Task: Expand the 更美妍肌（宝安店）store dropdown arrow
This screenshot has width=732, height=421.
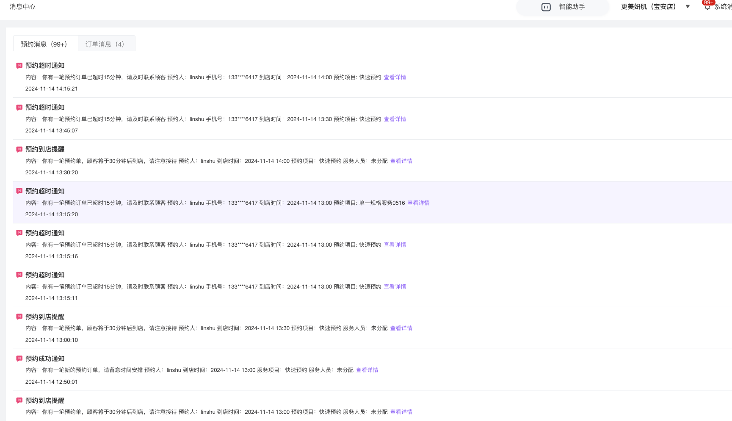Action: [688, 7]
